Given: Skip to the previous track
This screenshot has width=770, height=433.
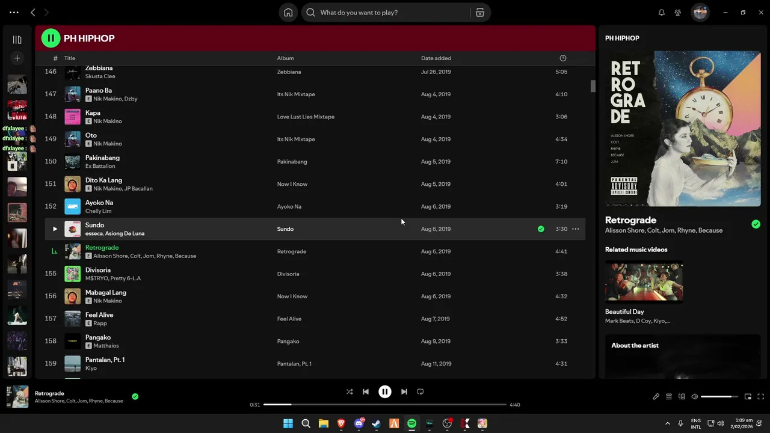Looking at the screenshot, I should tap(366, 392).
